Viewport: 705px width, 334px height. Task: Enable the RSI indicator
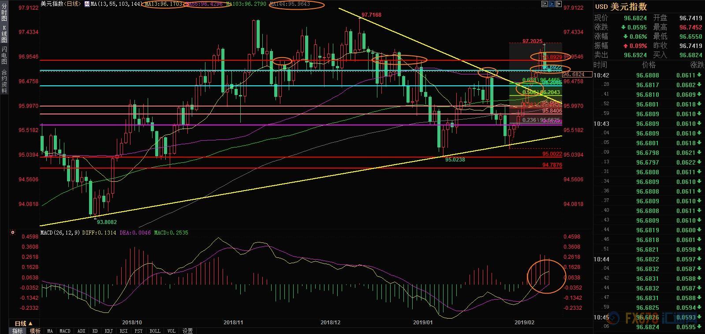click(123, 331)
